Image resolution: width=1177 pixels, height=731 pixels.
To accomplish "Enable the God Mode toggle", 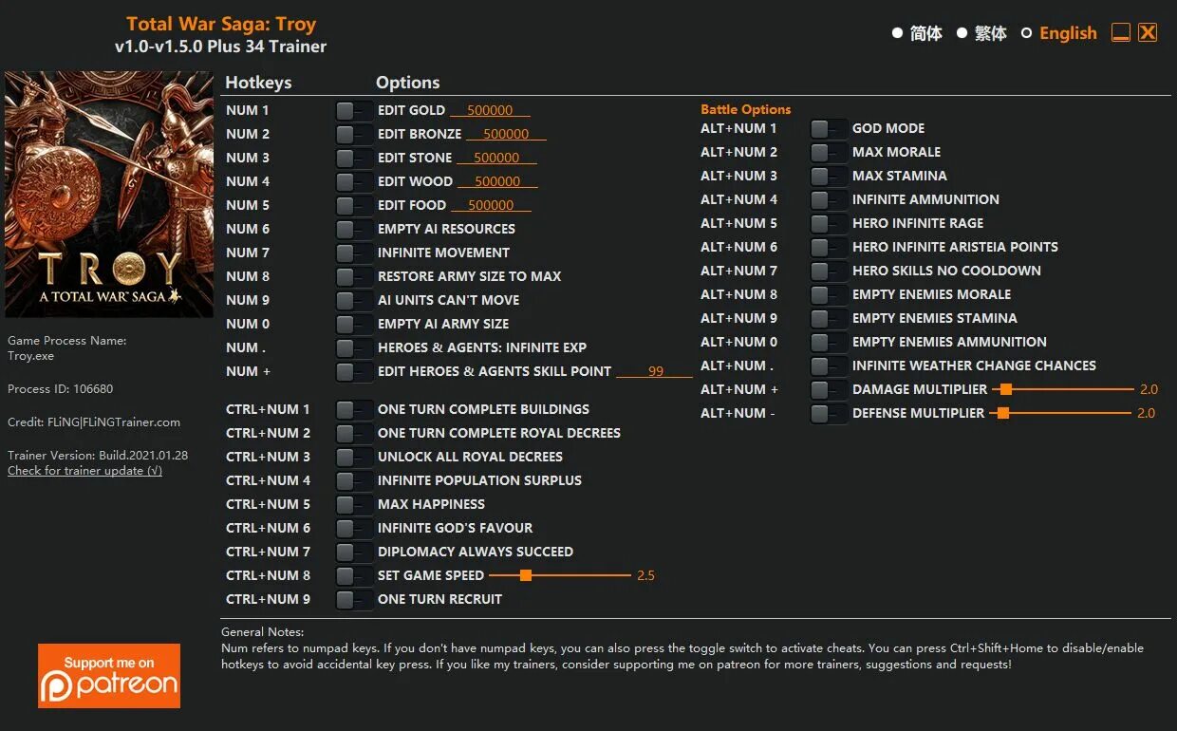I will click(x=828, y=129).
